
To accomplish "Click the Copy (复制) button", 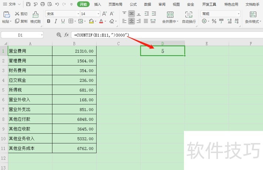I will coord(21,21).
